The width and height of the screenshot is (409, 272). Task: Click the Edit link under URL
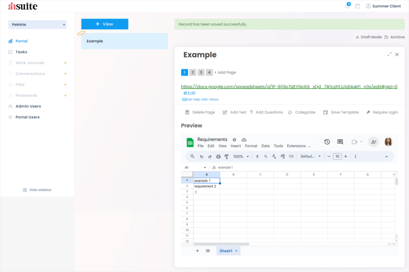tap(190, 93)
